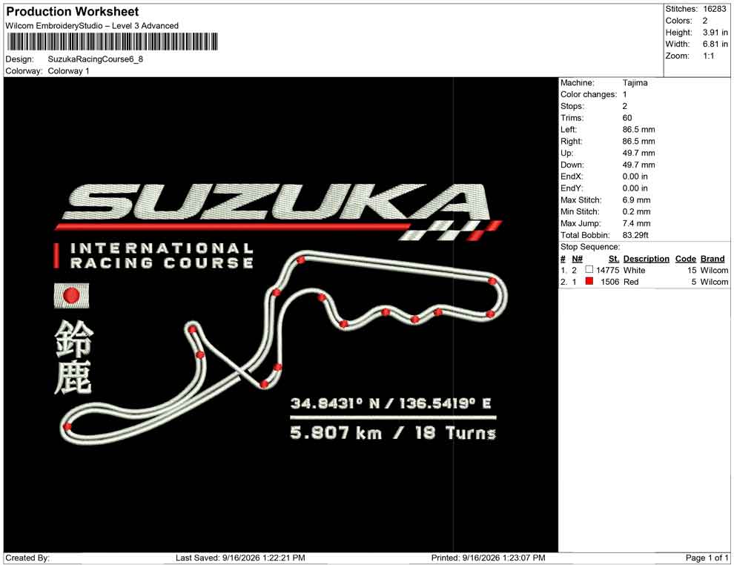The image size is (734, 565).
Task: Click the barcode under the worksheet title
Action: tap(112, 42)
